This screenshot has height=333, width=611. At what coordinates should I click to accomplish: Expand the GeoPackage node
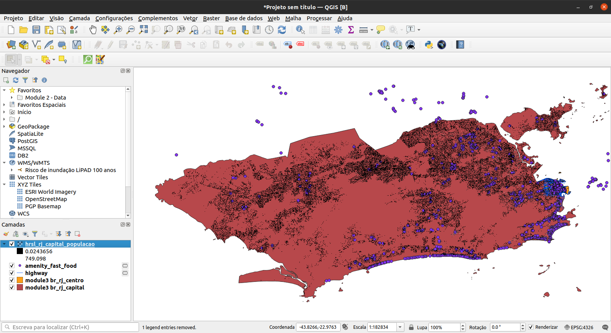tap(4, 127)
